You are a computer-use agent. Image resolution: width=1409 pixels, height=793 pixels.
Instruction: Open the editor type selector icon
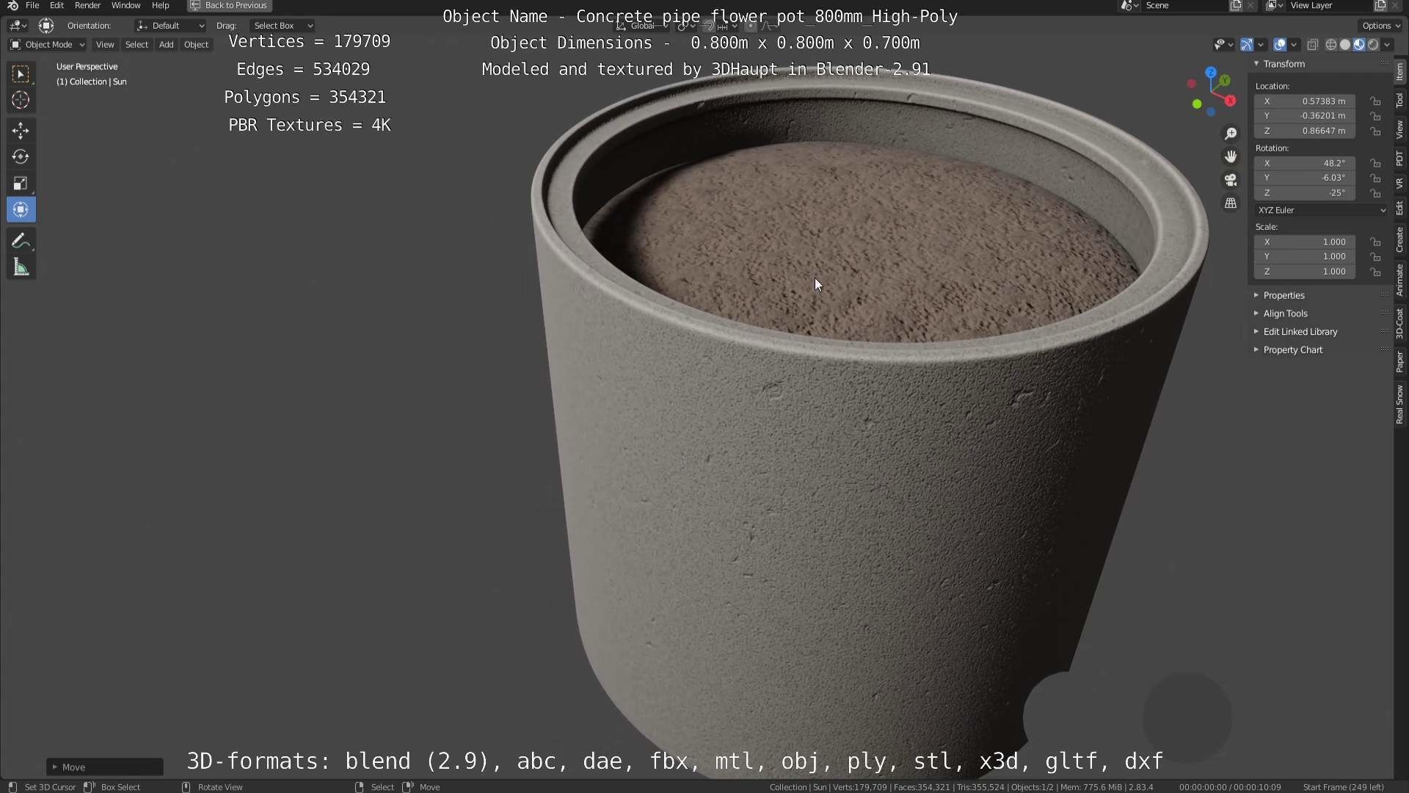point(18,26)
